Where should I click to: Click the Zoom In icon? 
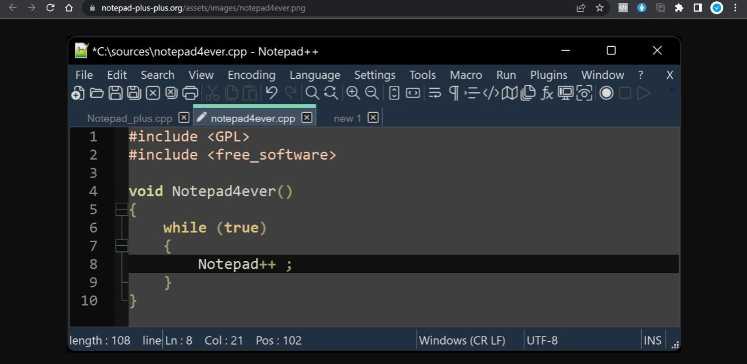tap(353, 93)
